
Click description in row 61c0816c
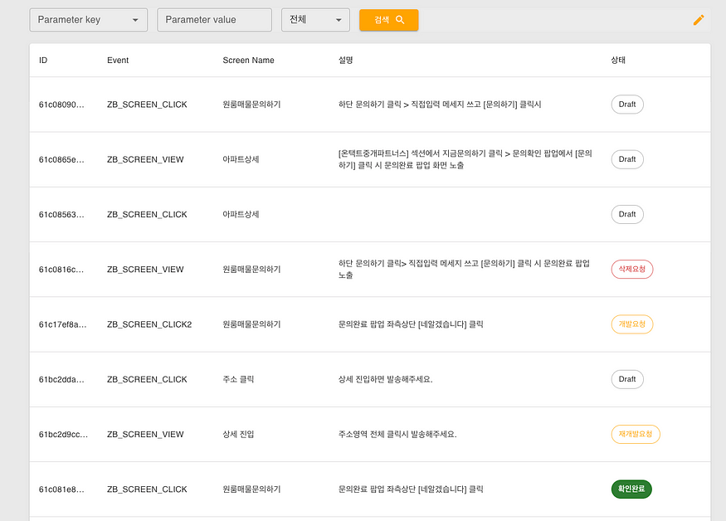[464, 269]
